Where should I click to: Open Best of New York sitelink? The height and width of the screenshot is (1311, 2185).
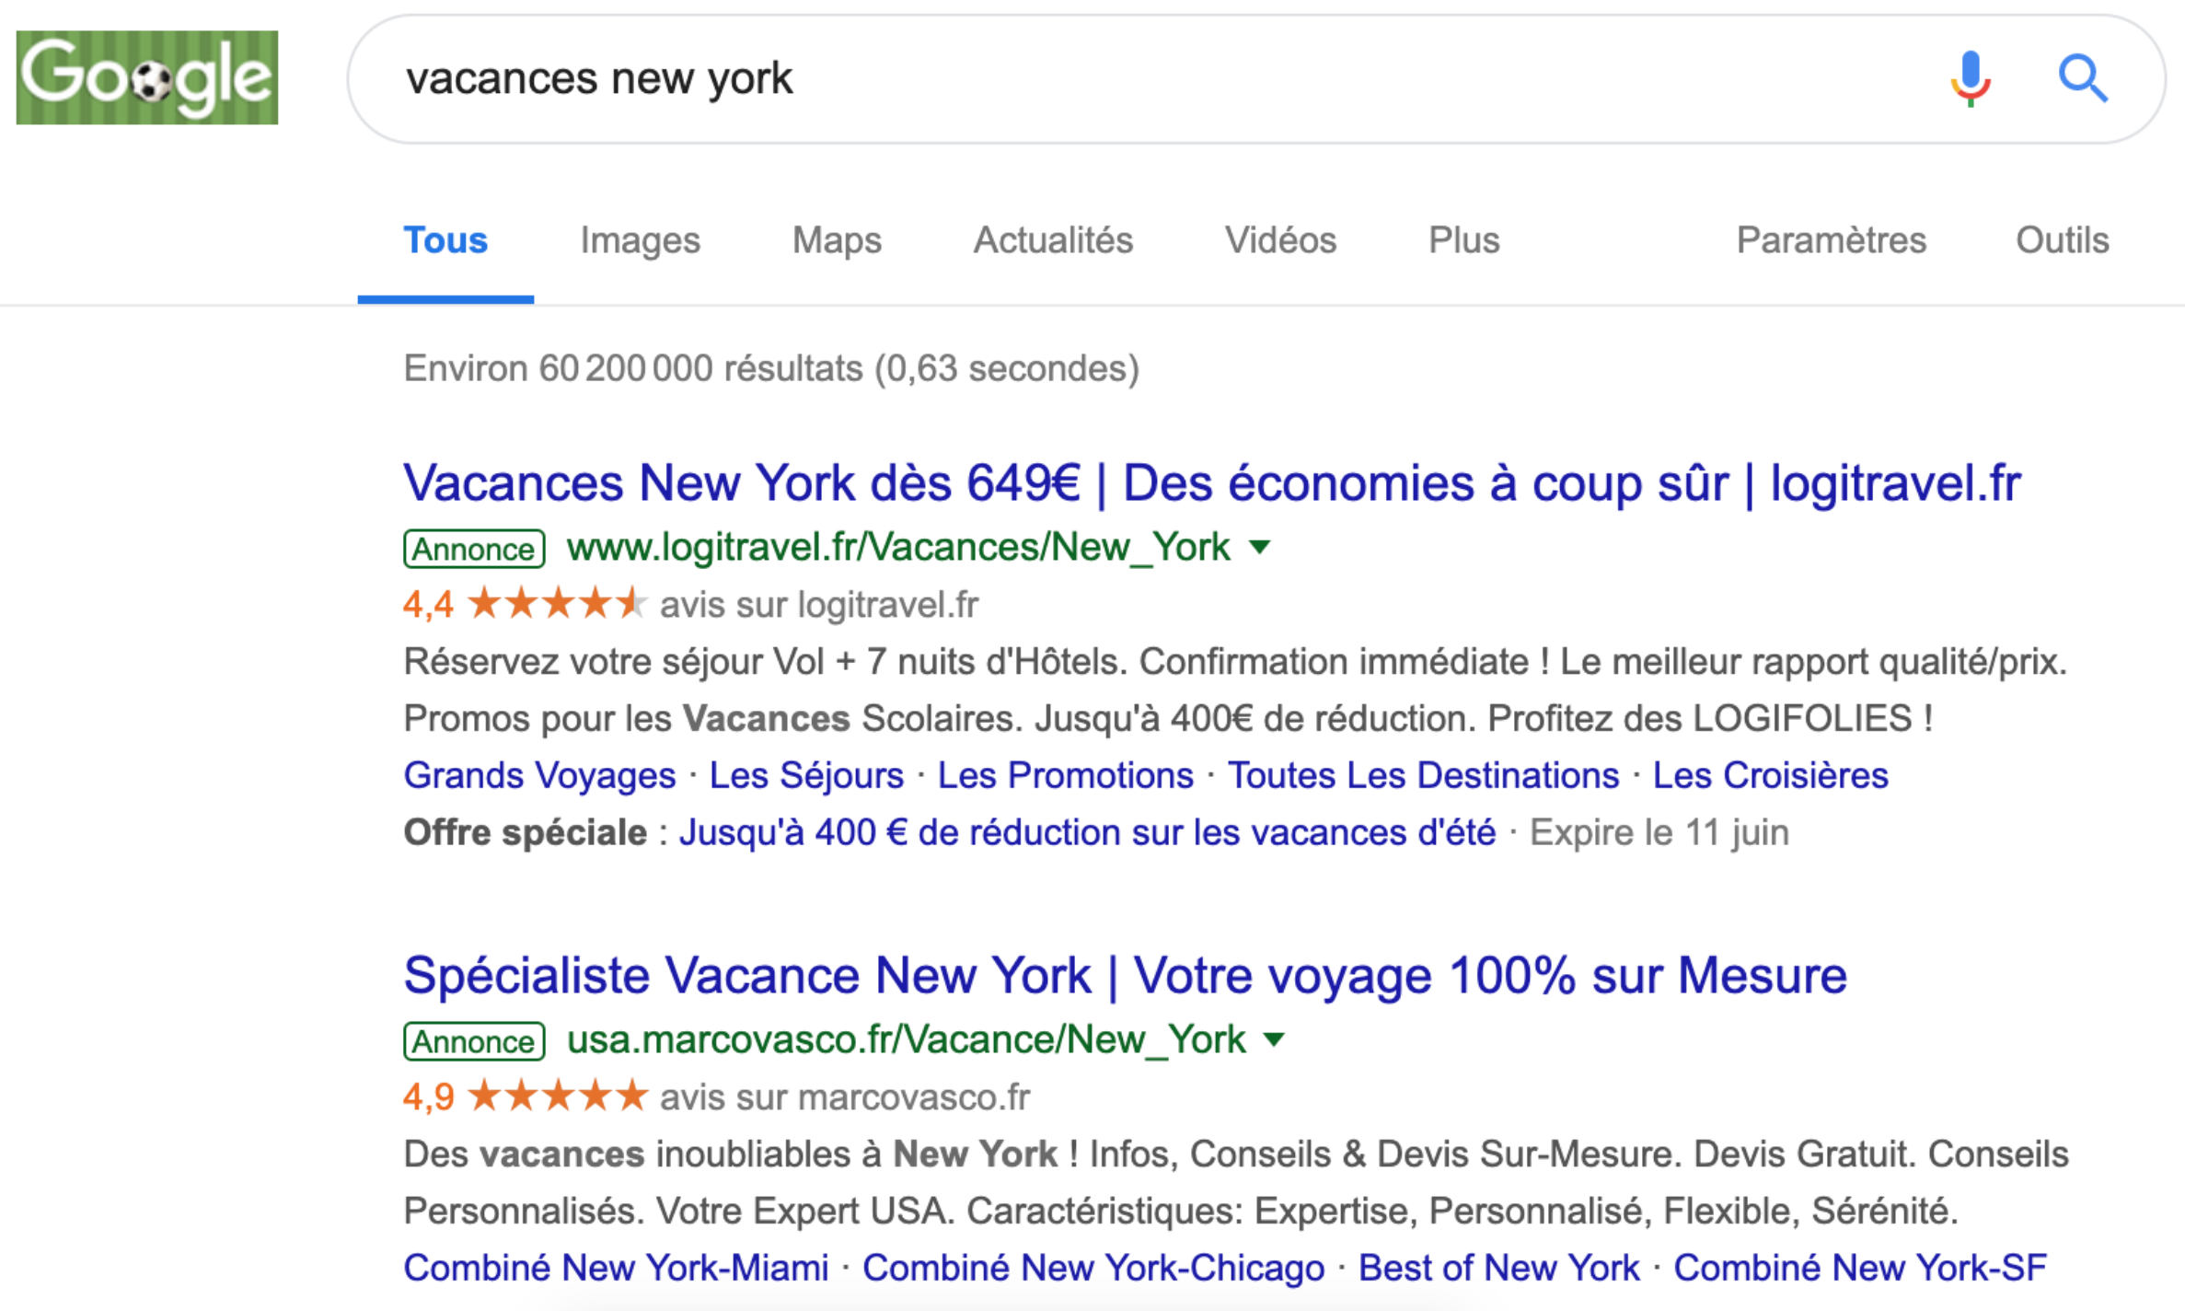click(x=1498, y=1268)
